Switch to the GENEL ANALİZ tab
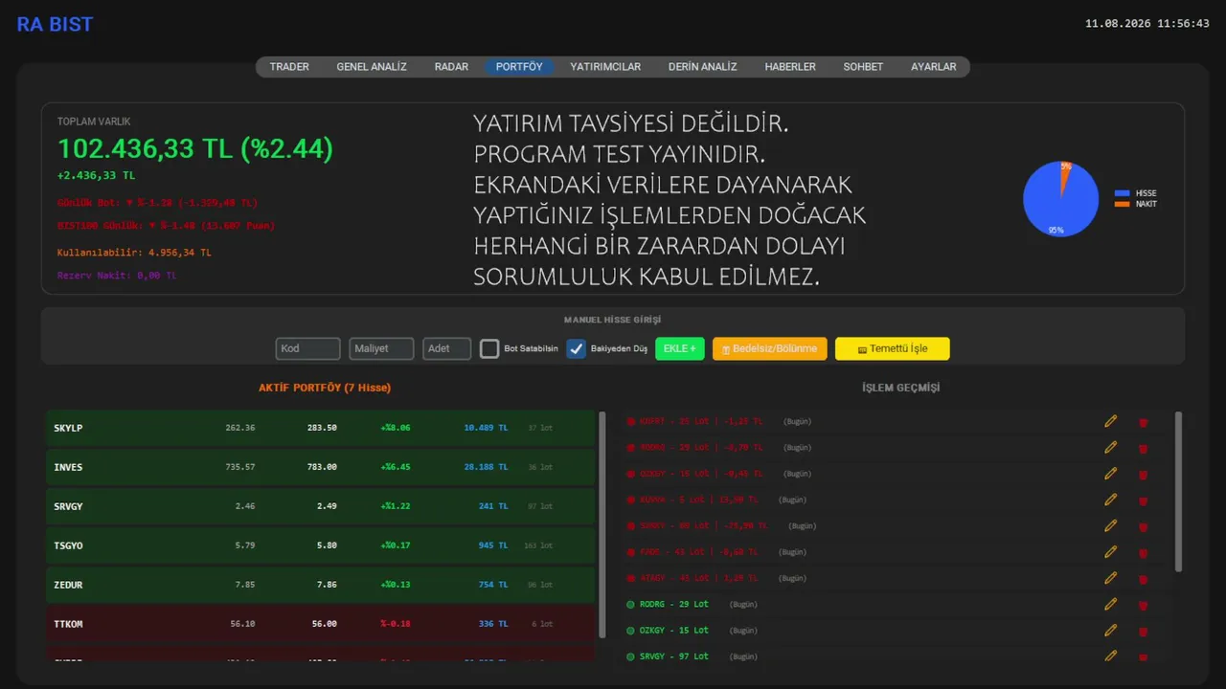The width and height of the screenshot is (1226, 689). pyautogui.click(x=372, y=67)
